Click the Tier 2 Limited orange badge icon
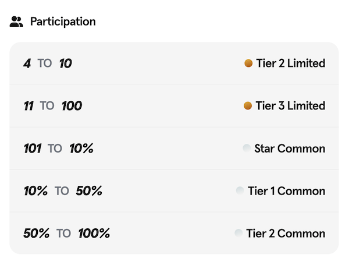 (248, 63)
